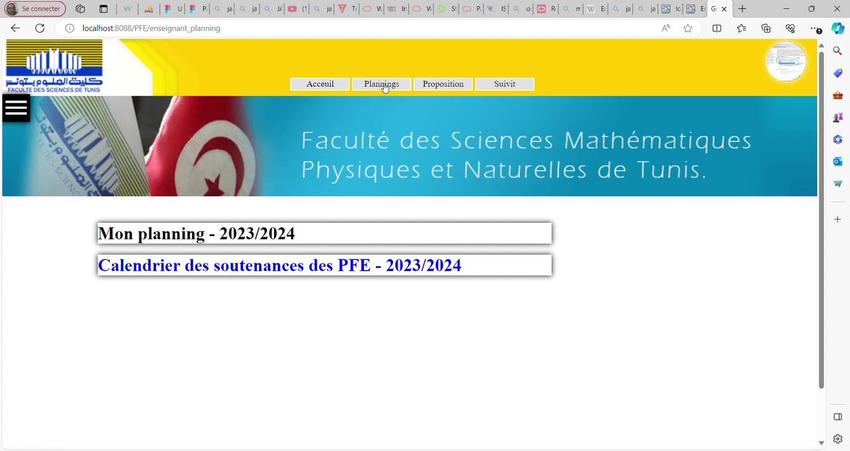Open the workspaces dropdown
850x451 pixels.
(x=80, y=9)
